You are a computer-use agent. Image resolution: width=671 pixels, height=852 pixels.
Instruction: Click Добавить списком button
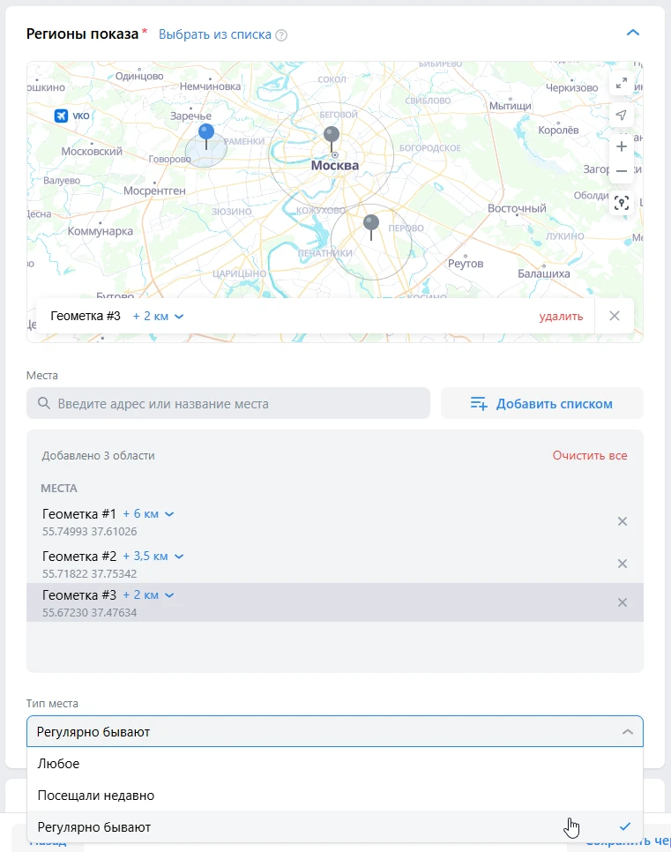(x=541, y=403)
